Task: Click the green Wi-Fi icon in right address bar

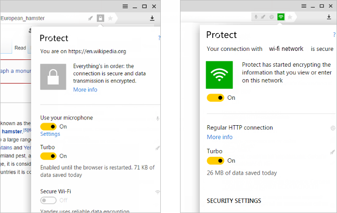Action: (x=281, y=17)
